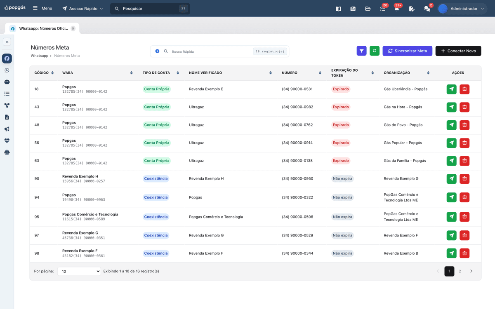
Task: Click Conta Própria badge in row 43
Action: pyautogui.click(x=157, y=107)
